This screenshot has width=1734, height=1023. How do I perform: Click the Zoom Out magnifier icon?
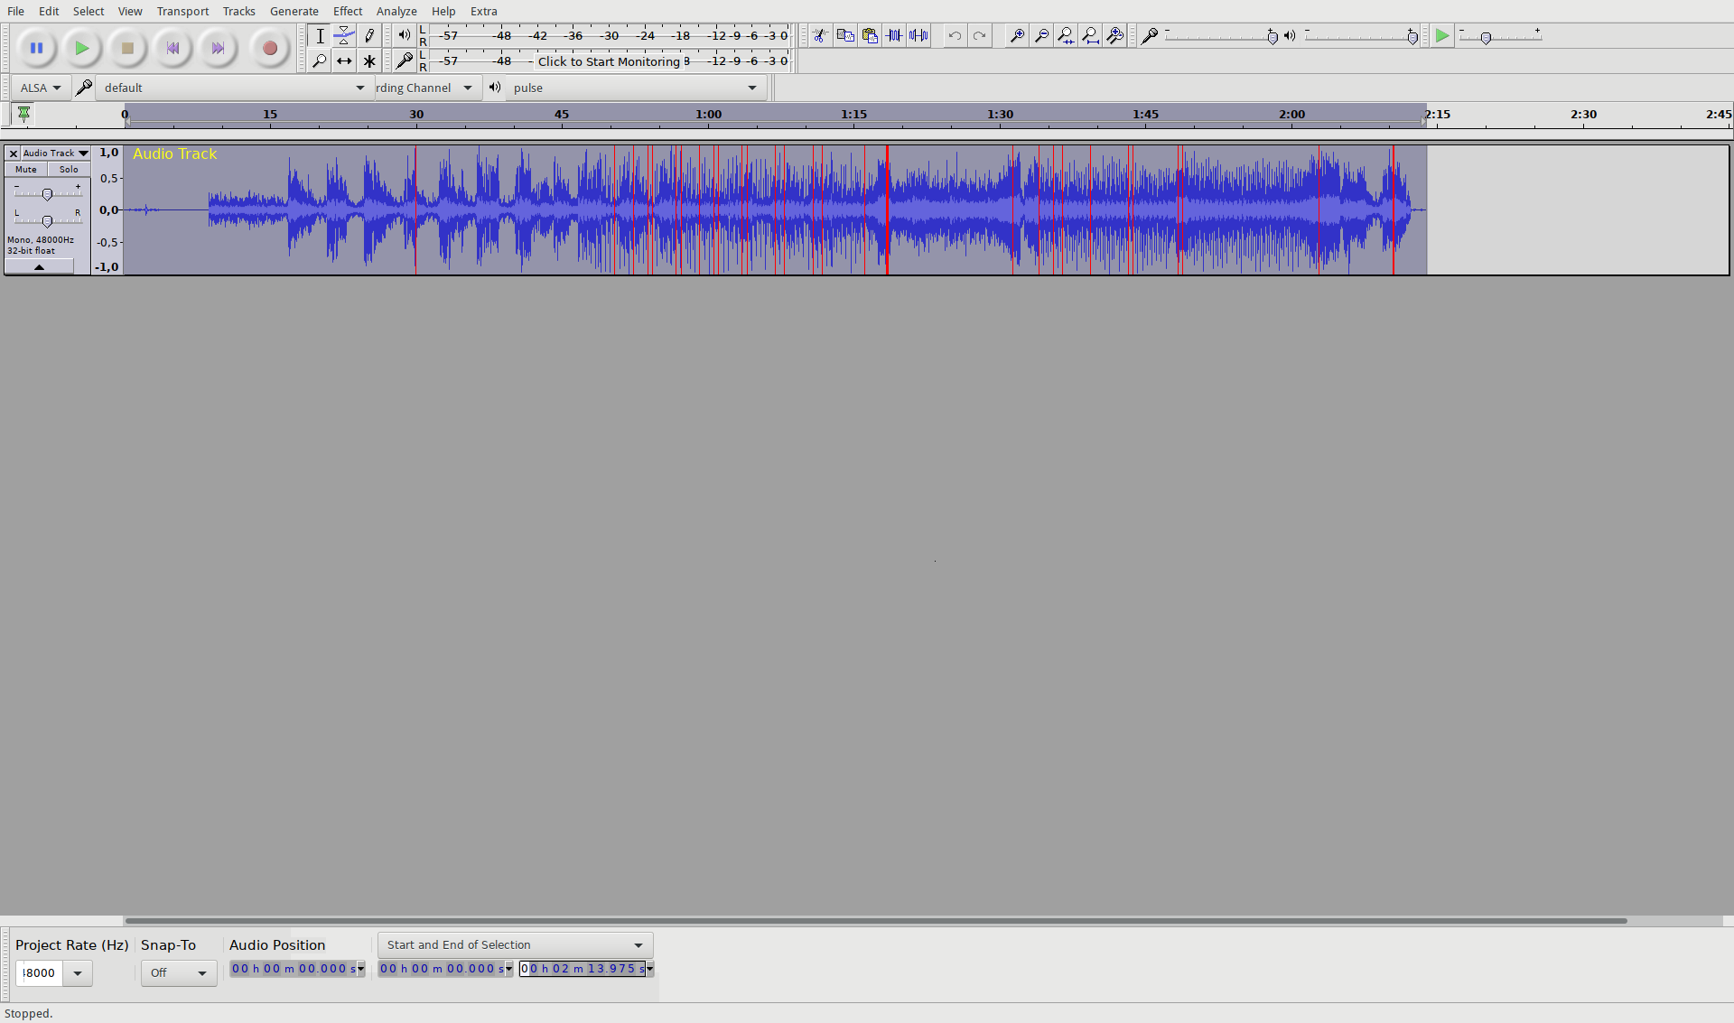pos(1041,36)
